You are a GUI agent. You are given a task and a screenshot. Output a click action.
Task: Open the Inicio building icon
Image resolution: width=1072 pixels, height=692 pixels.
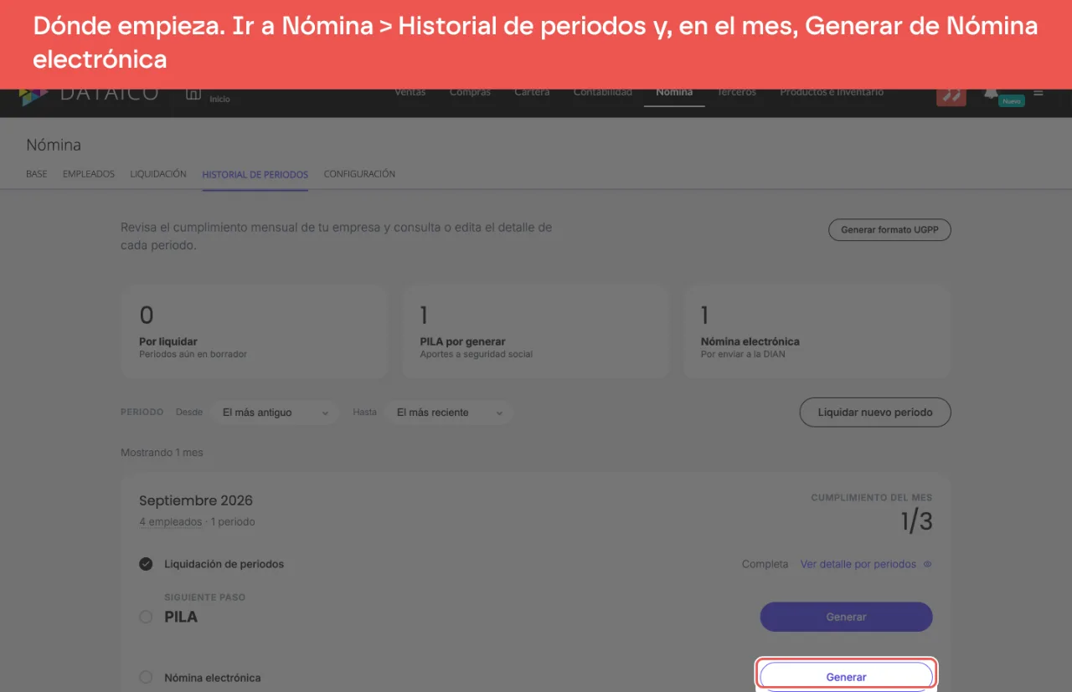[x=193, y=95]
